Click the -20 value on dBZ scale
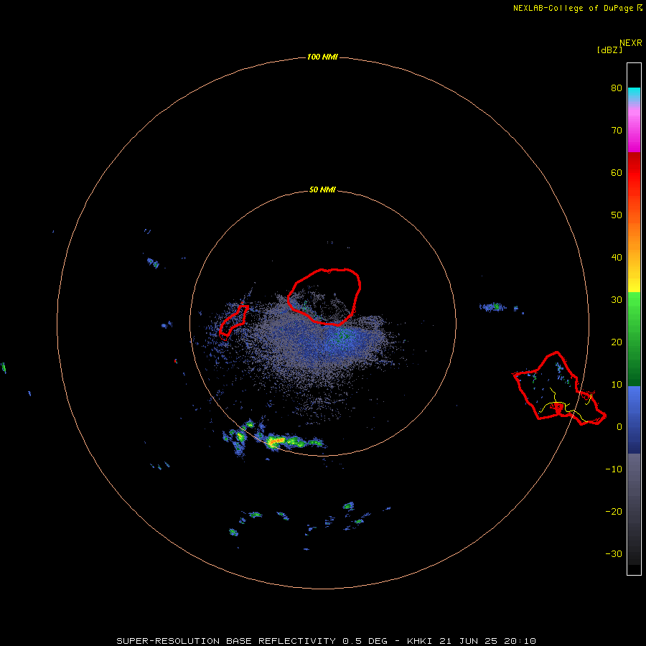 (x=614, y=512)
